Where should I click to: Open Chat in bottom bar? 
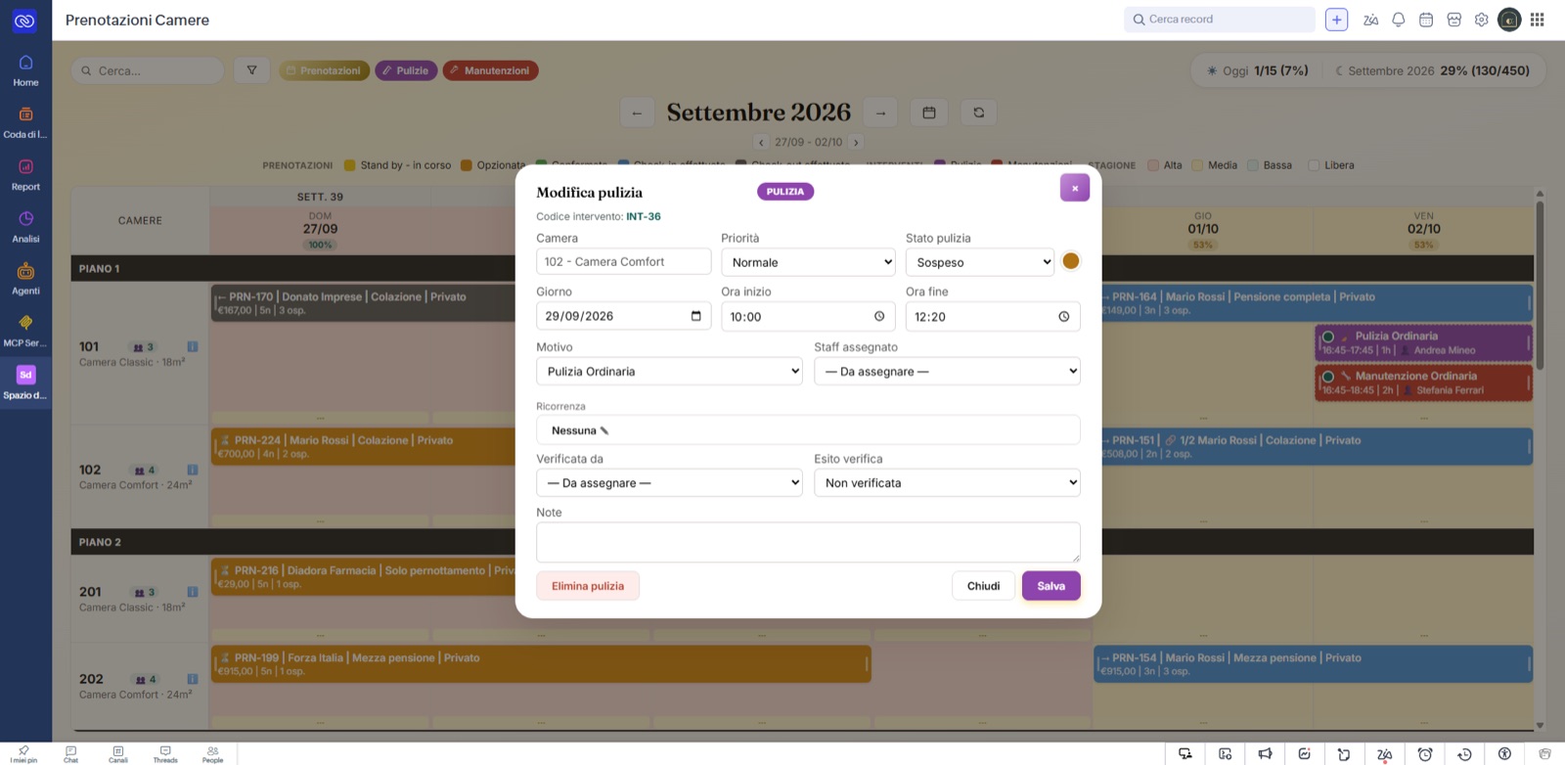tap(70, 754)
